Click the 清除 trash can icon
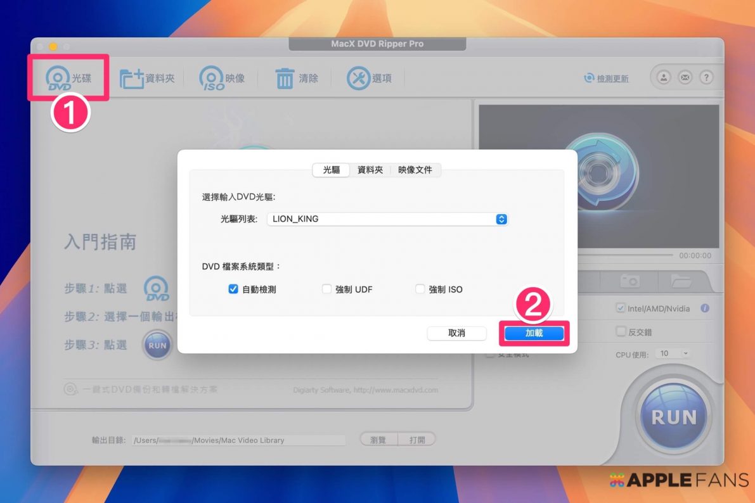This screenshot has height=503, width=755. [285, 79]
